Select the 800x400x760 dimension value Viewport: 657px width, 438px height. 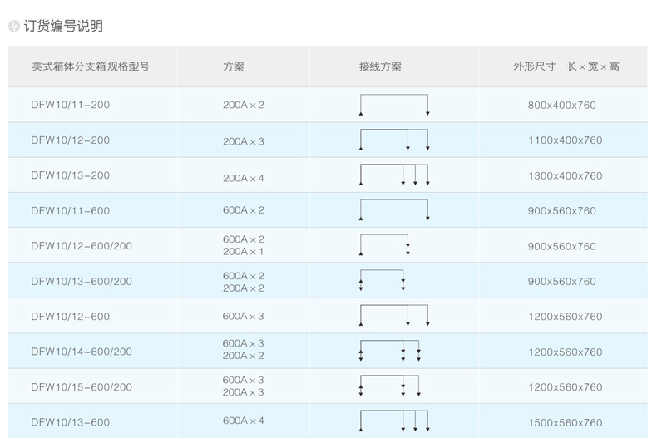pyautogui.click(x=562, y=105)
